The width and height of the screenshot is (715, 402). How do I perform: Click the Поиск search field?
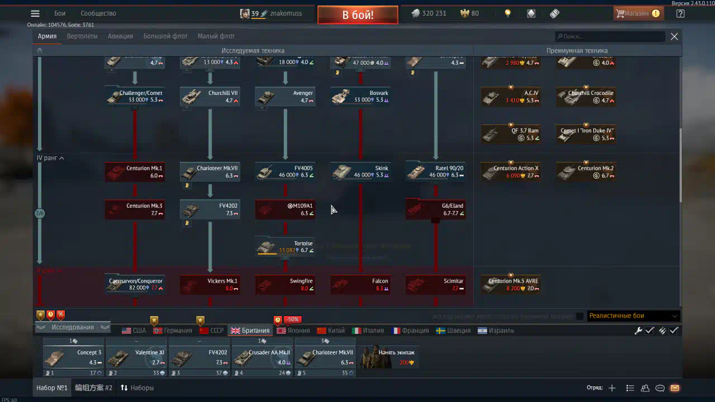coord(610,36)
